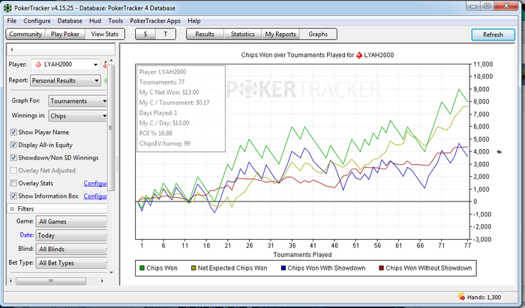Open the Statistics tab
This screenshot has width=525, height=308.
[243, 34]
